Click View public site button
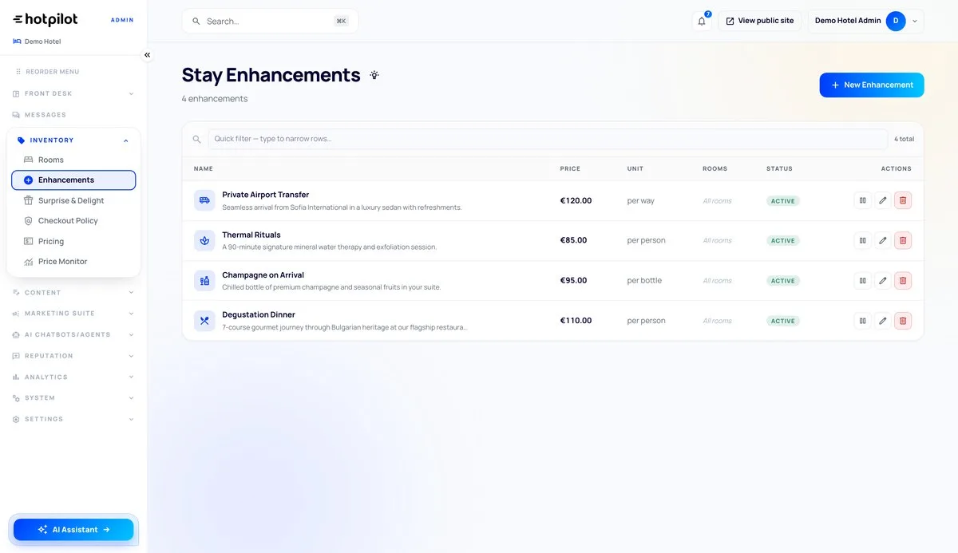The width and height of the screenshot is (958, 553). tap(759, 21)
